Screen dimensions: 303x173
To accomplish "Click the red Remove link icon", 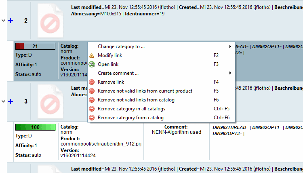I will (x=92, y=82).
